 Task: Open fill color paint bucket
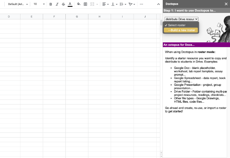pyautogui.click(x=79, y=4)
